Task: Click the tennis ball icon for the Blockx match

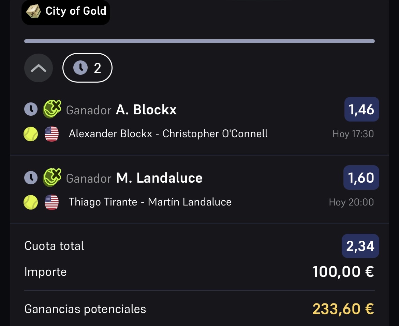Action: tap(31, 134)
